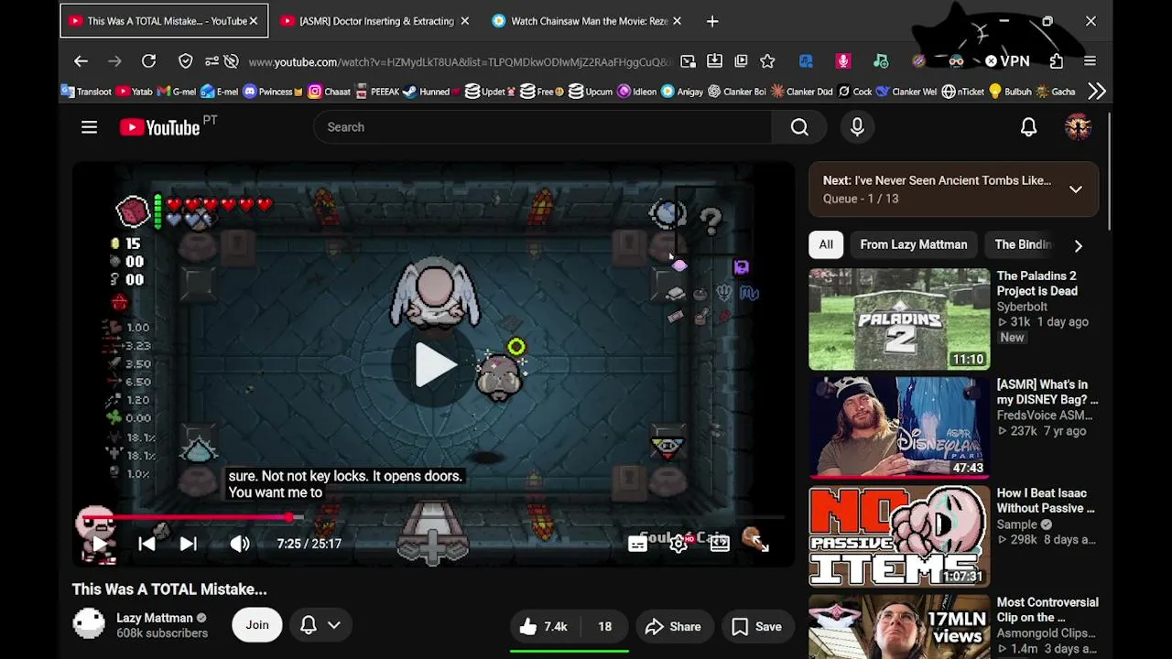Select the From Lazy Mattman chip
1172x659 pixels.
click(914, 244)
